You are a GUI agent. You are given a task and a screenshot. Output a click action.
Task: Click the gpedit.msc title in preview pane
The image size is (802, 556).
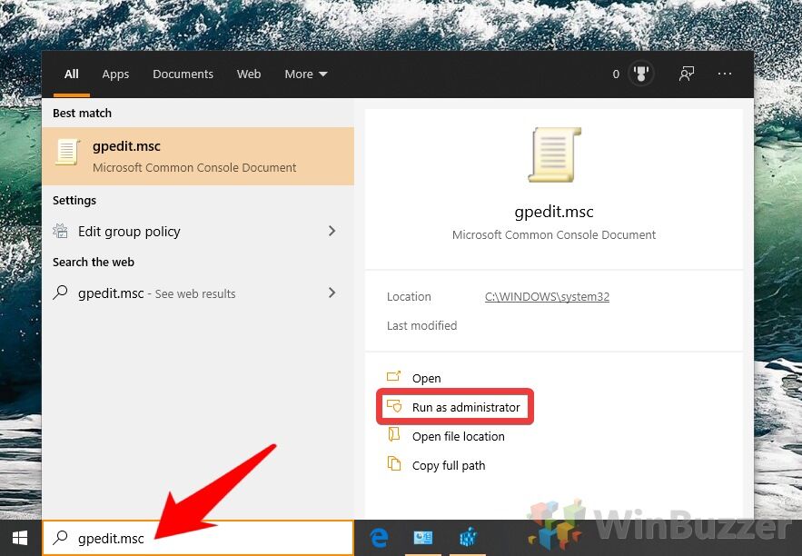point(554,212)
